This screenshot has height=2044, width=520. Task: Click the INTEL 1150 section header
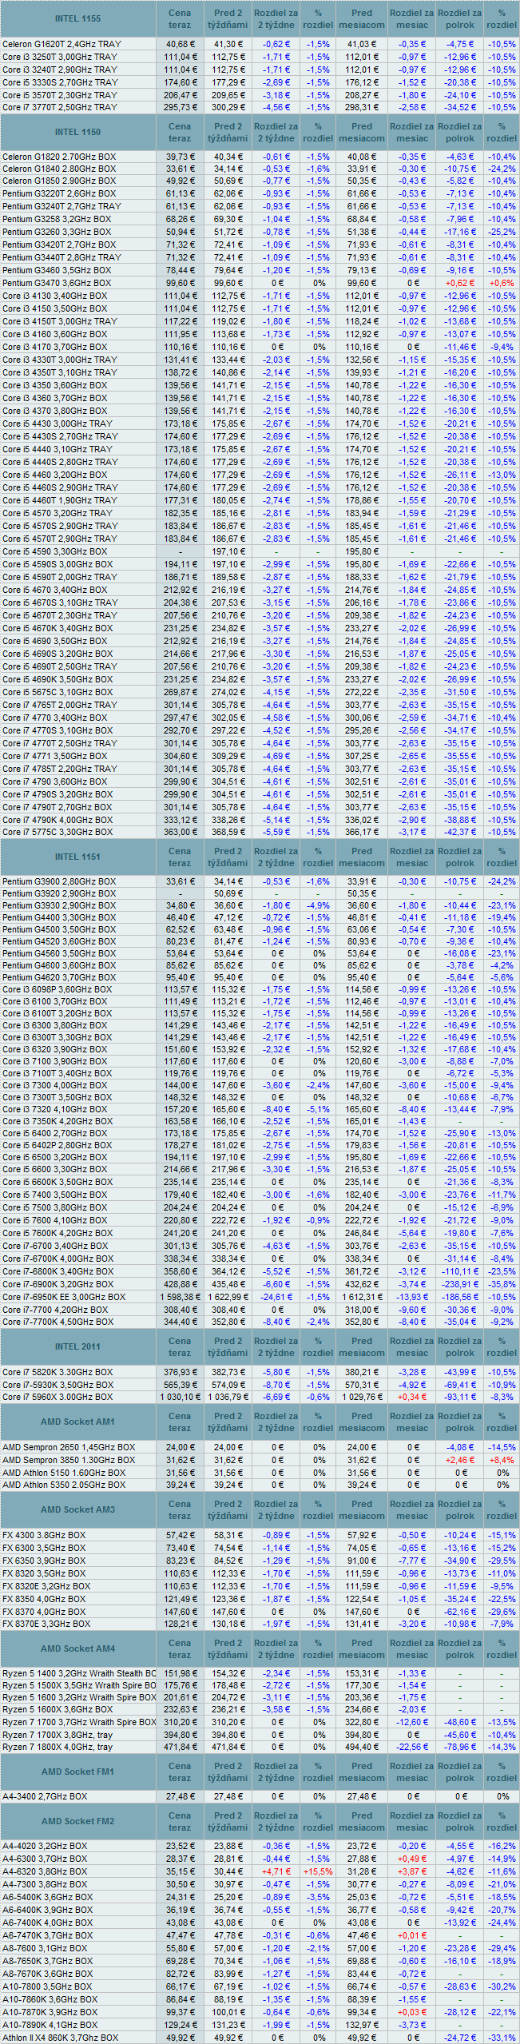coord(77,132)
